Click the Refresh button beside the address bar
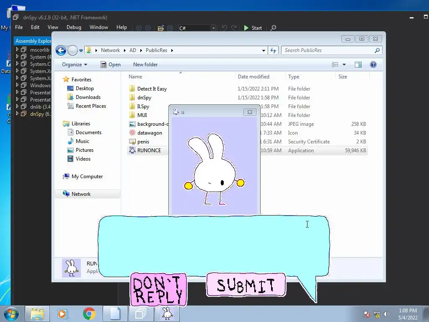This screenshot has width=429, height=322. coord(273,50)
